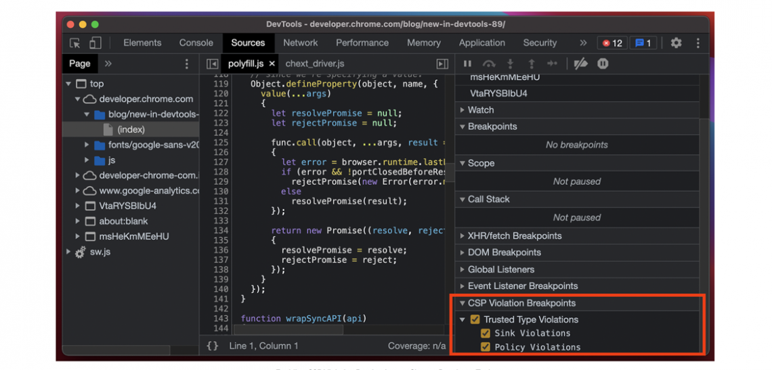Open the three-dot DevTools customize menu
This screenshot has width=772, height=370.
(x=698, y=43)
